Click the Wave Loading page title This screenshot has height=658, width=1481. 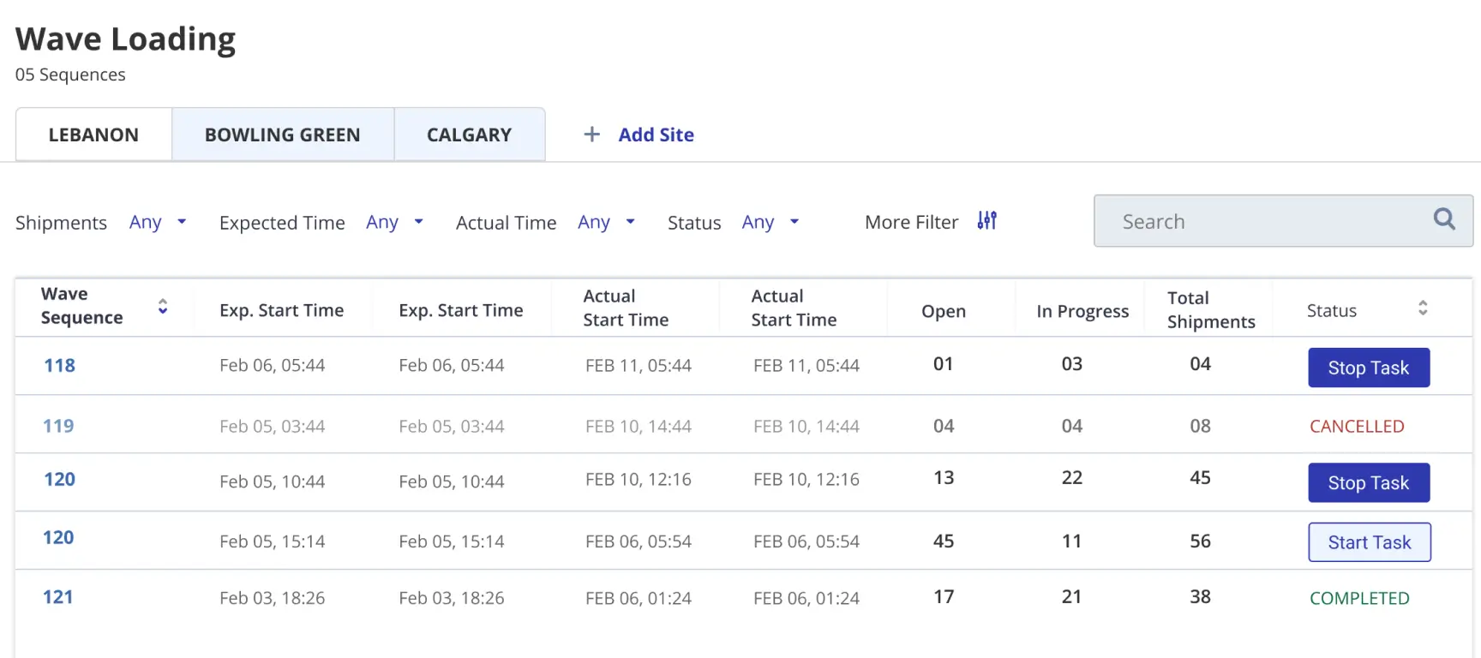click(125, 39)
